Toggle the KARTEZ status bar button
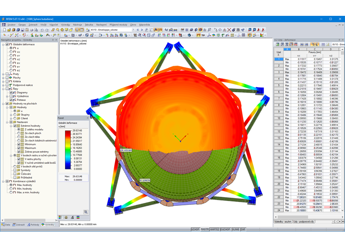Viewport: 345px width, 248px height. tap(215, 229)
